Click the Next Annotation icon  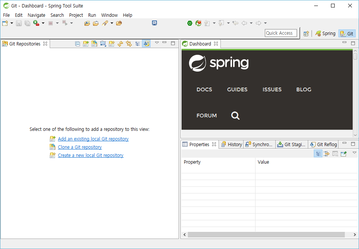(x=207, y=23)
